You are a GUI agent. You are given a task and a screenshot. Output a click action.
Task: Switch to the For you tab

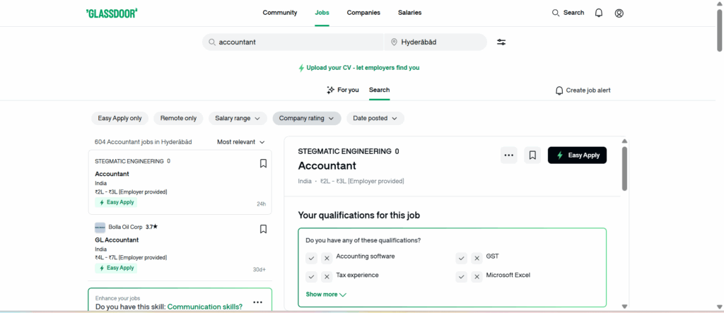343,90
